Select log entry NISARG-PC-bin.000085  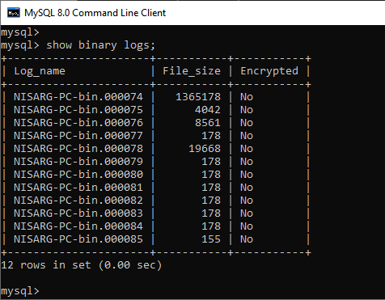click(x=78, y=239)
